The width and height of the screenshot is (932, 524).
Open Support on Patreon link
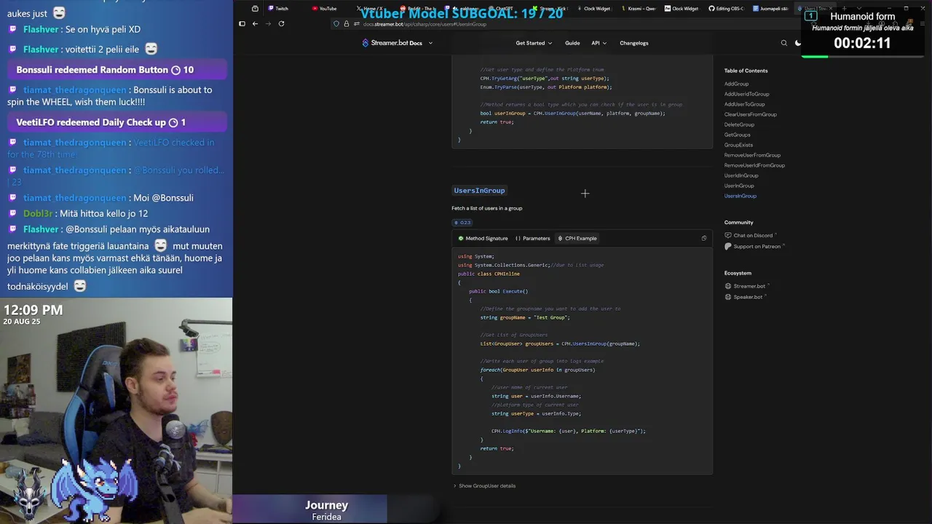[757, 247]
